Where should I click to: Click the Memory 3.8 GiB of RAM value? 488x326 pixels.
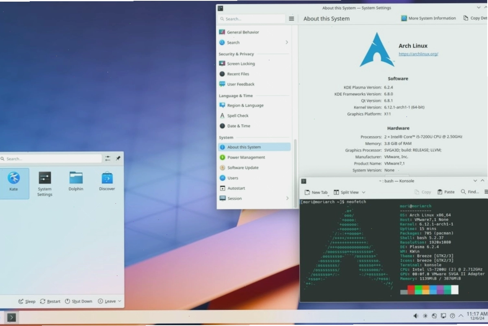[398, 143]
